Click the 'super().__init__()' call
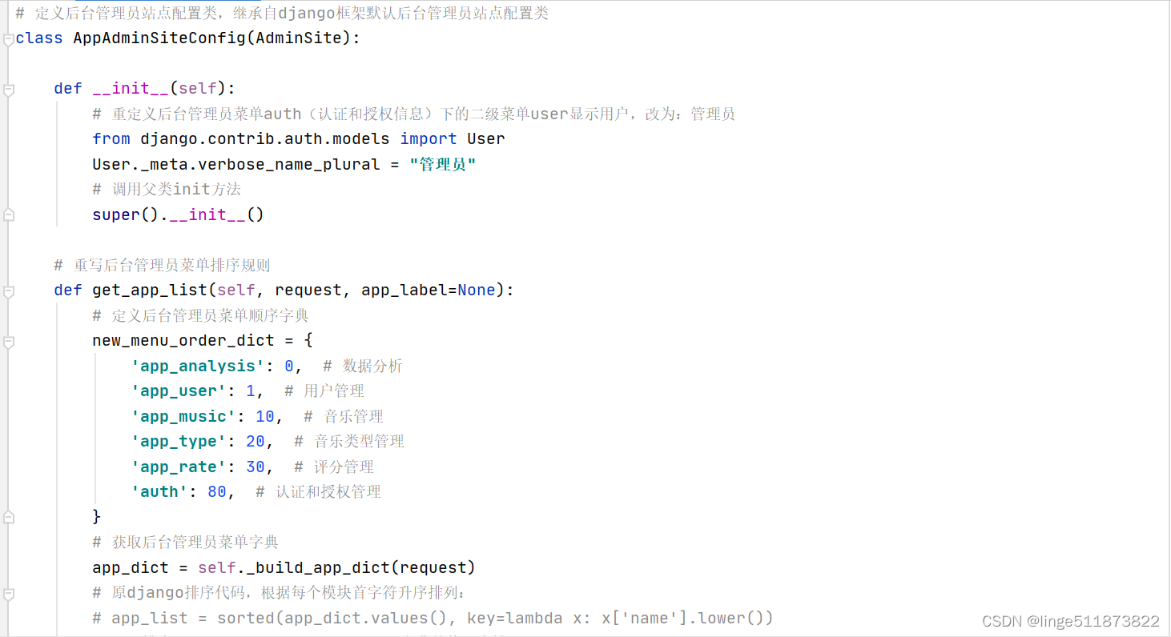The image size is (1171, 637). [x=178, y=214]
